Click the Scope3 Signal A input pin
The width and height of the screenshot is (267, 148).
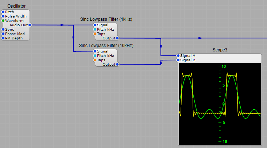pyautogui.click(x=178, y=56)
